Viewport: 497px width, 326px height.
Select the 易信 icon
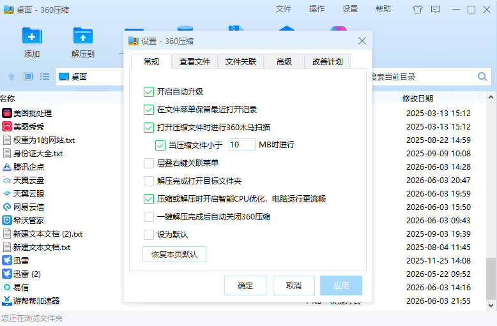pos(7,287)
